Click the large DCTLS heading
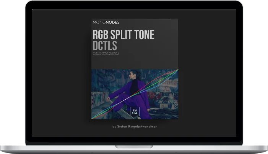Image resolution: width=268 pixels, height=154 pixels. coord(105,47)
